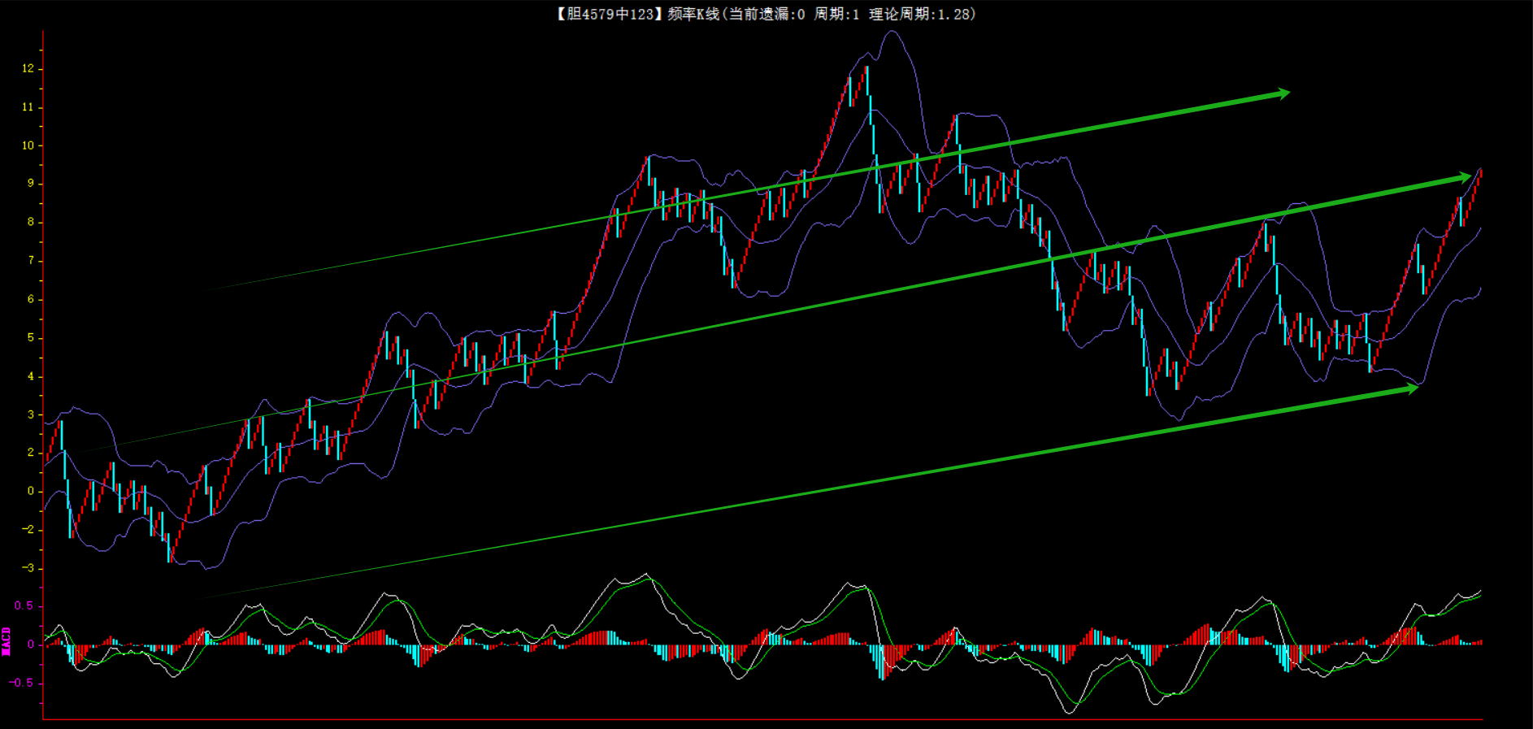Viewport: 1533px width, 729px height.
Task: Click the magenta 0.5 label on the MACD axis
Action: coord(24,605)
